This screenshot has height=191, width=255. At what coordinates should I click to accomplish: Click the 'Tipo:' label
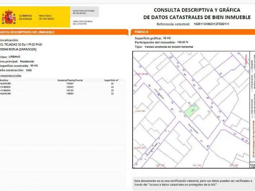139,47
